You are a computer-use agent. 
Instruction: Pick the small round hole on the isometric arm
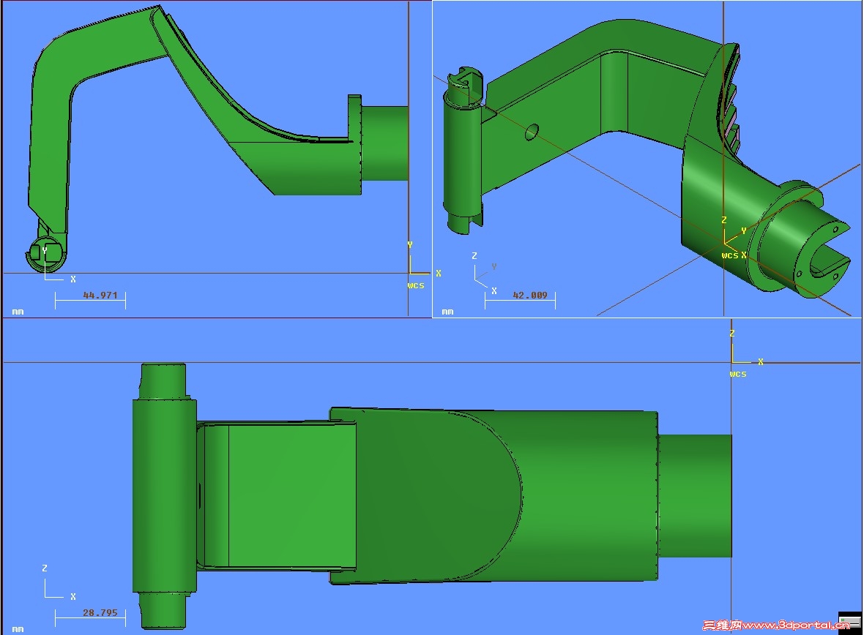coord(532,132)
